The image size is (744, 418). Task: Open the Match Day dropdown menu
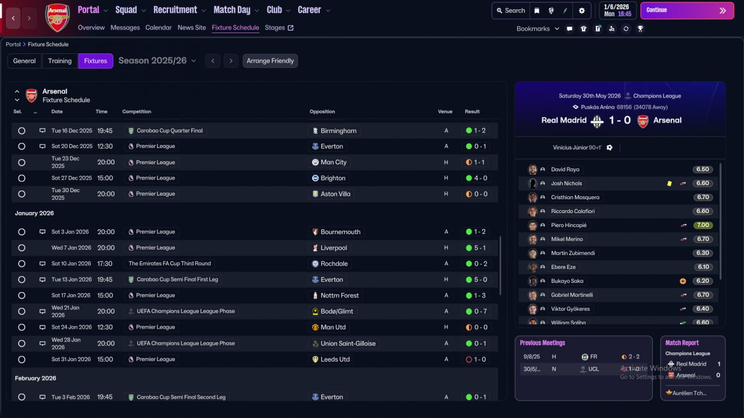pyautogui.click(x=237, y=10)
